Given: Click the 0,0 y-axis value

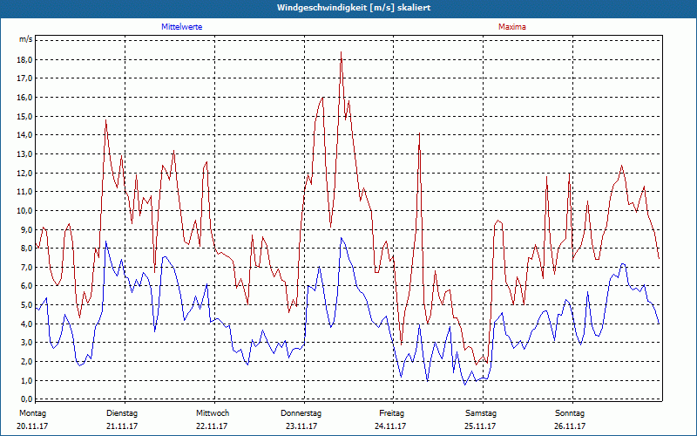Looking at the screenshot, I should [x=26, y=399].
